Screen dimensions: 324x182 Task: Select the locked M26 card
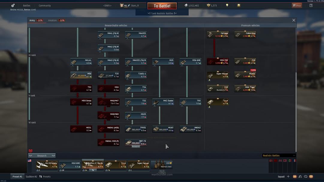[108, 89]
